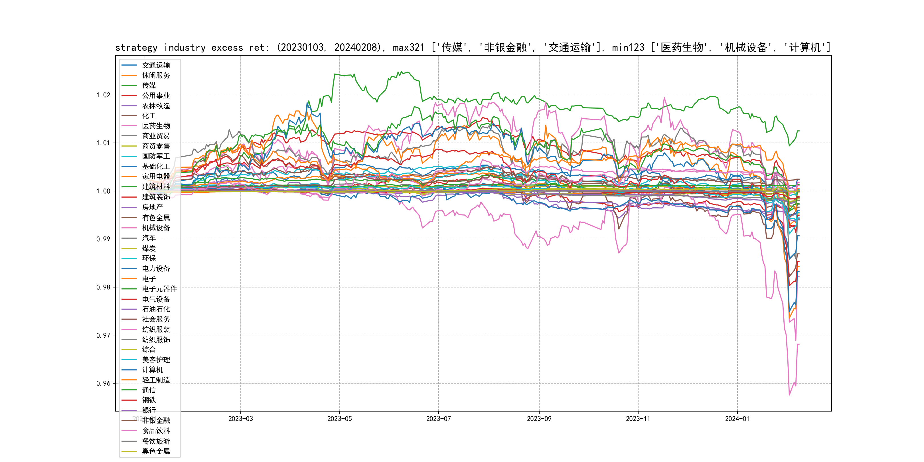The width and height of the screenshot is (924, 462).
Task: Select the 医药生物 entry in the legend
Action: (156, 126)
